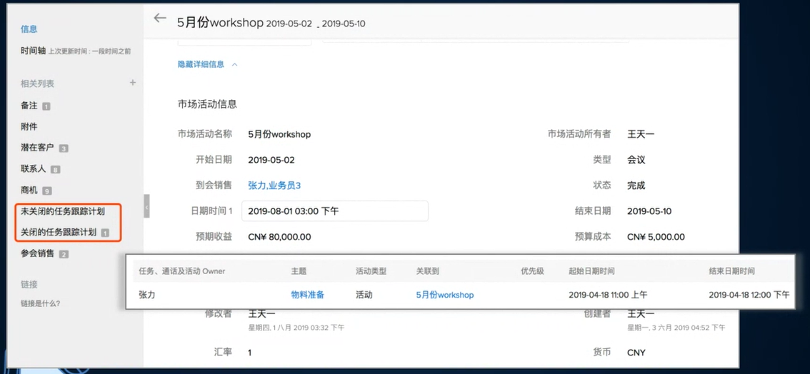This screenshot has height=374, width=810.
Task: Click the 链接是什么? help link
Action: [x=41, y=303]
